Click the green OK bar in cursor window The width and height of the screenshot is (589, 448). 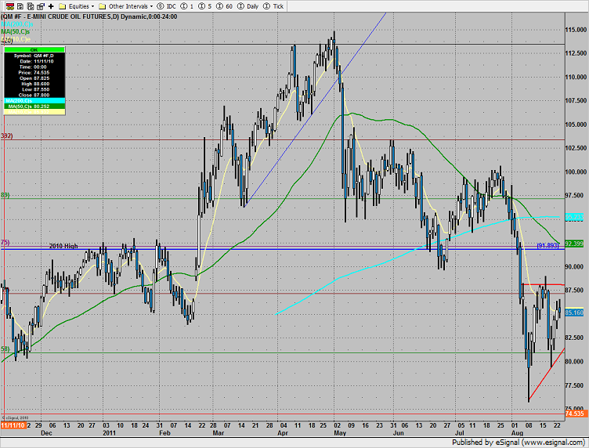coord(34,49)
